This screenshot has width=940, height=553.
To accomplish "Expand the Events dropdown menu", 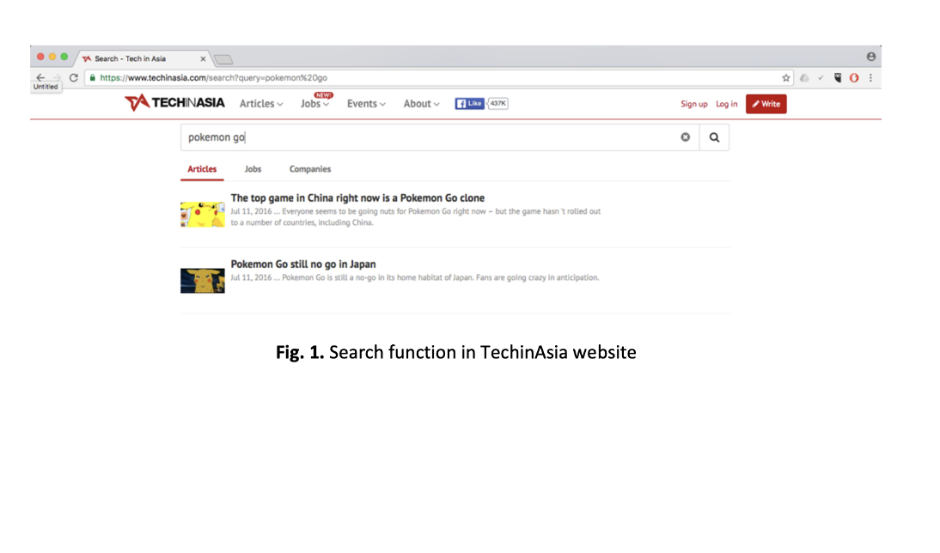I will [366, 104].
